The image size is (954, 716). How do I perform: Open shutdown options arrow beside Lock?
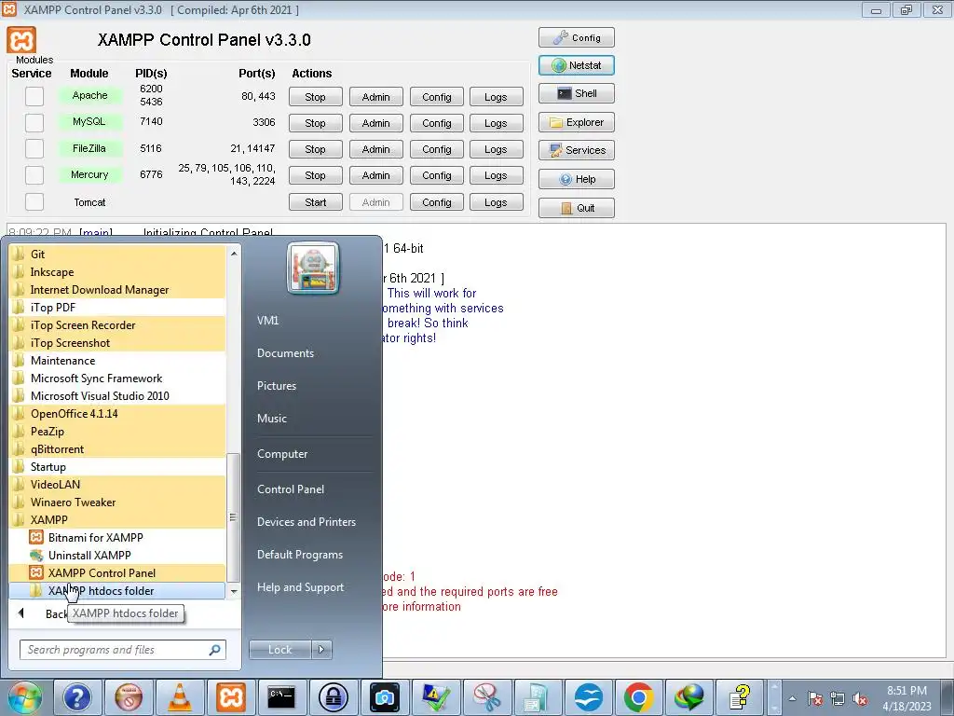click(321, 650)
